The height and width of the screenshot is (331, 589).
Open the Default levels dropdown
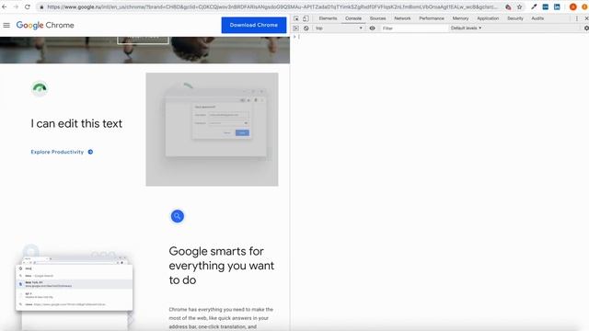coord(466,29)
